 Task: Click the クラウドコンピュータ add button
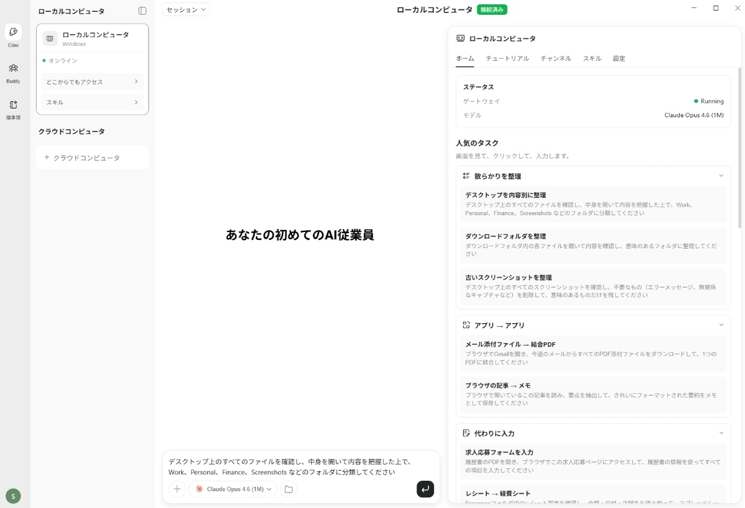[92, 158]
